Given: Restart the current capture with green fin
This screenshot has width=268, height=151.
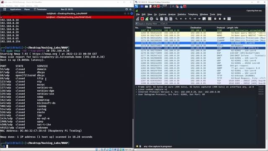Looking at the screenshot, I should [x=147, y=19].
